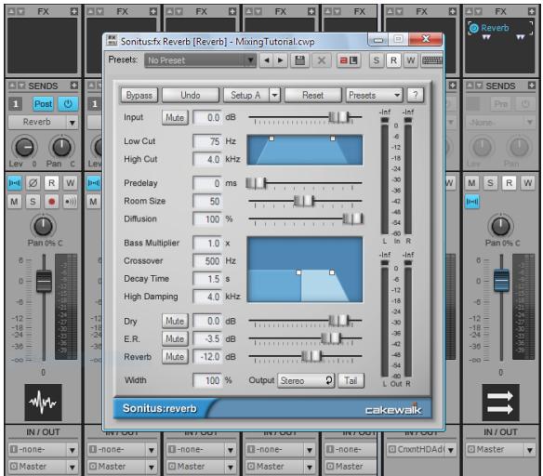Save preset using the floppy disk icon

[x=300, y=60]
